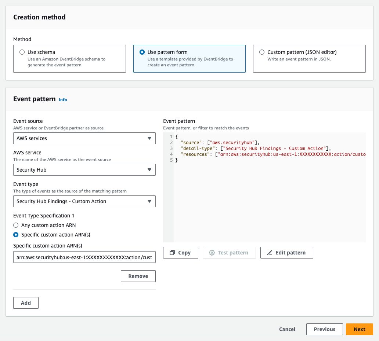Screen dimensions: 379x341
Task: Click the closing brace on line 5
Action: [x=176, y=160]
